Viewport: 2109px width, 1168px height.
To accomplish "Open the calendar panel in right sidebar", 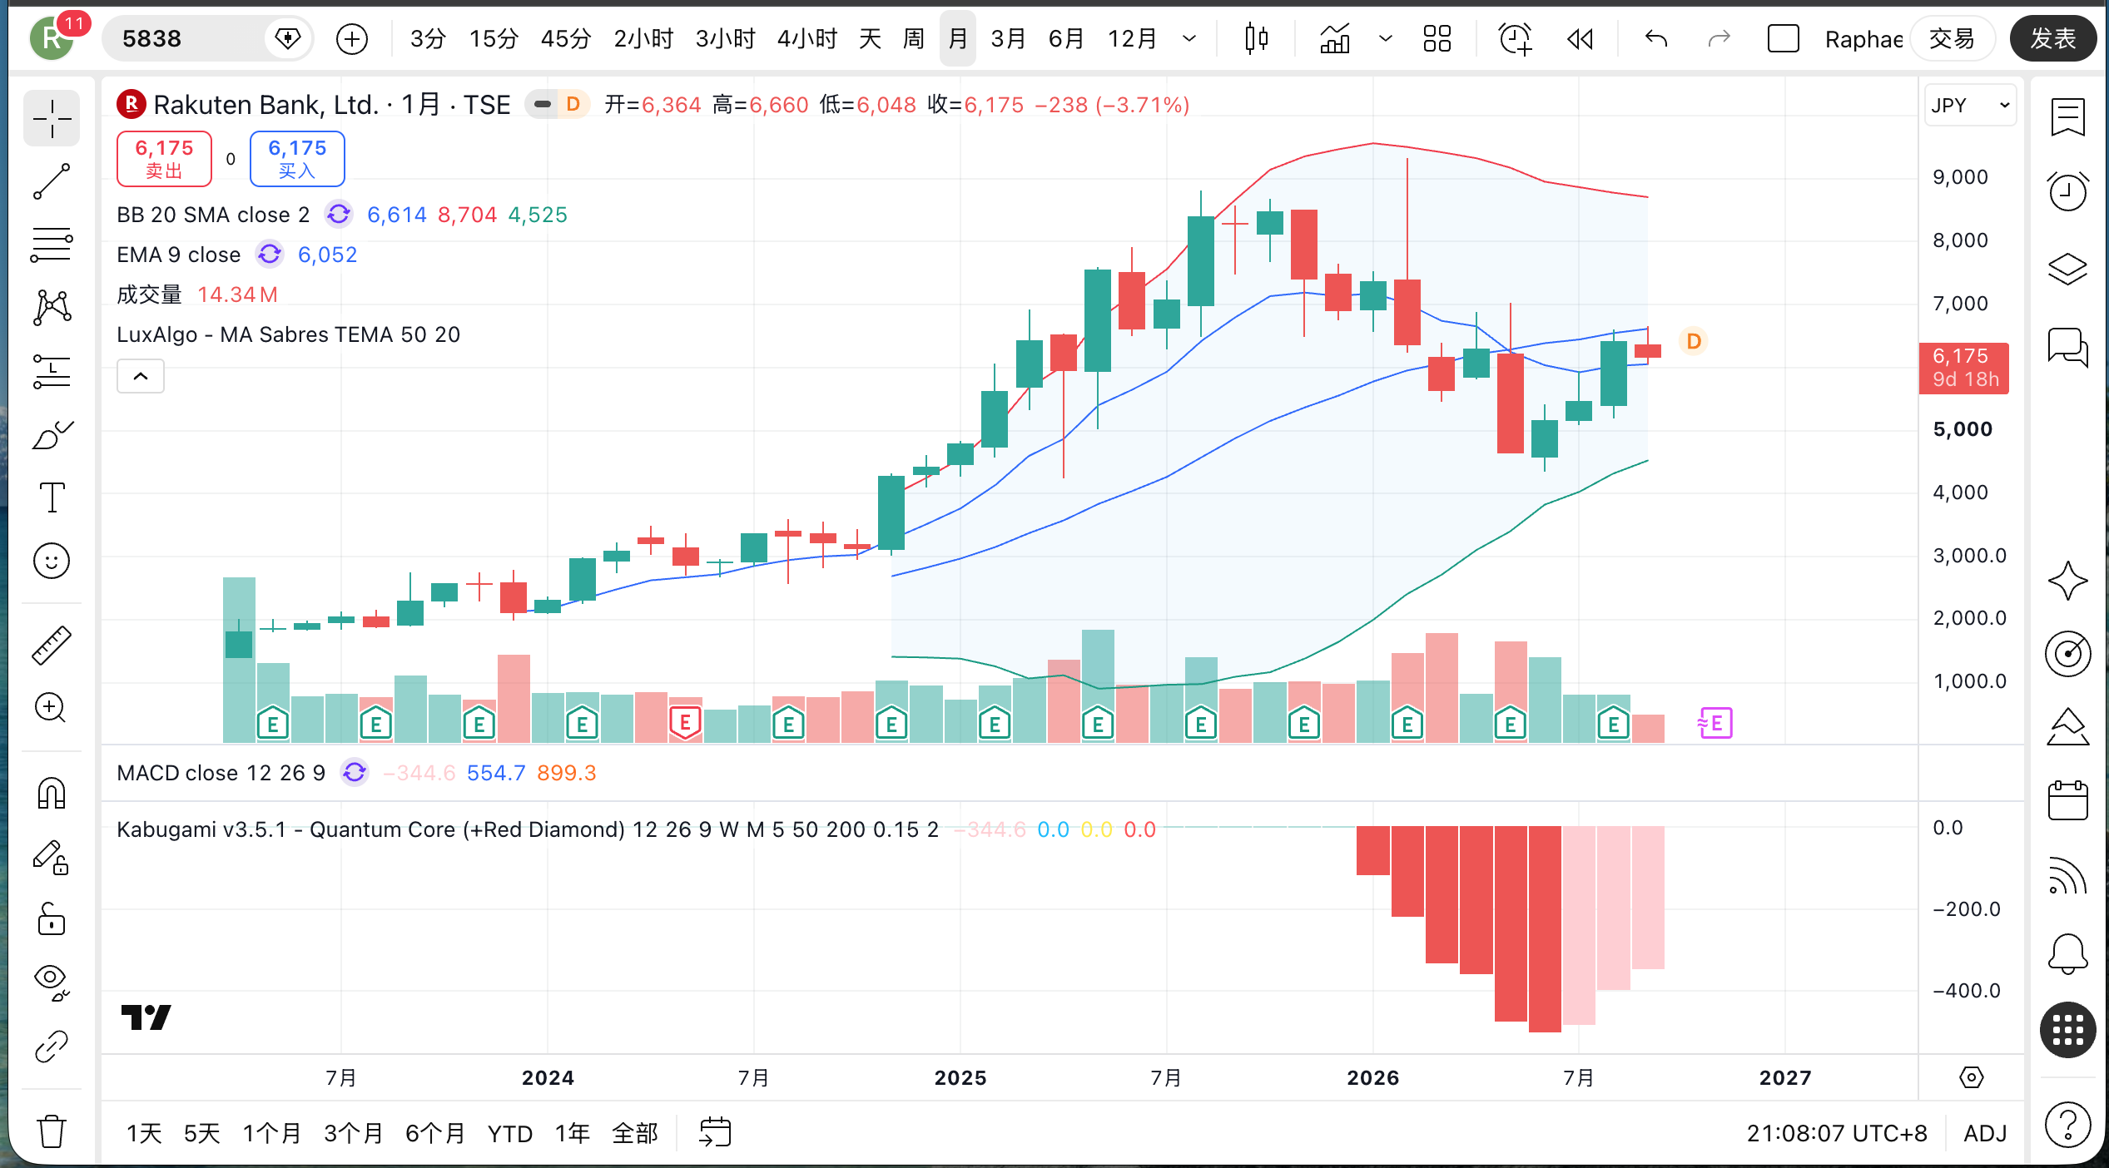I will click(x=2068, y=801).
